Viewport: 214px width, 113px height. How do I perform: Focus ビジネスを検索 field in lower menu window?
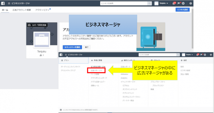[x=158, y=55]
